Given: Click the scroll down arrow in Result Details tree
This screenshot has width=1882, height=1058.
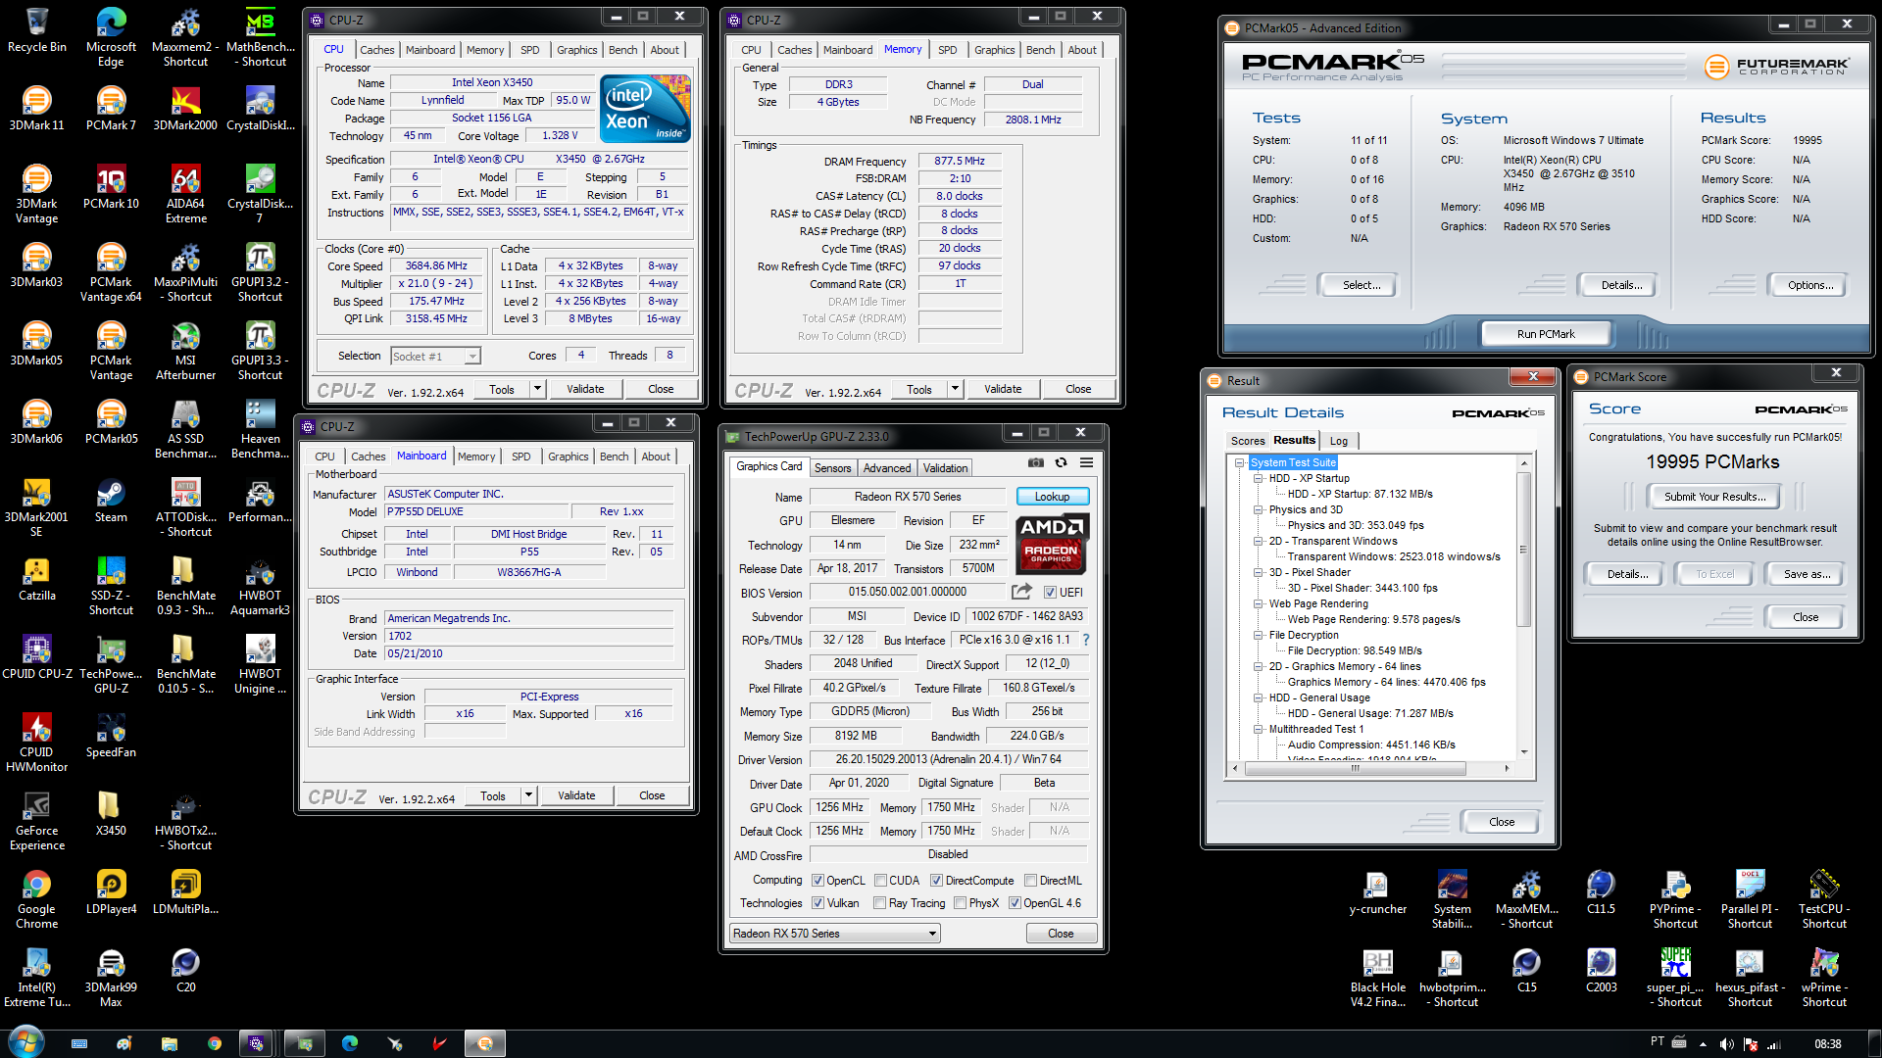Looking at the screenshot, I should (x=1523, y=752).
